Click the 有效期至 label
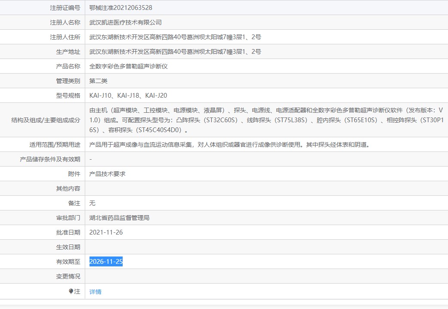 point(68,262)
